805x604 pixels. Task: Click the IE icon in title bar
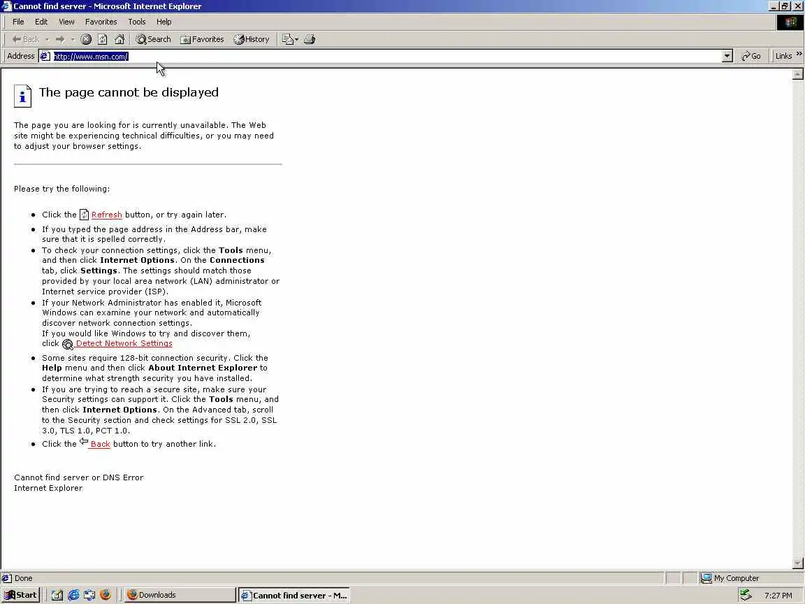[x=6, y=6]
